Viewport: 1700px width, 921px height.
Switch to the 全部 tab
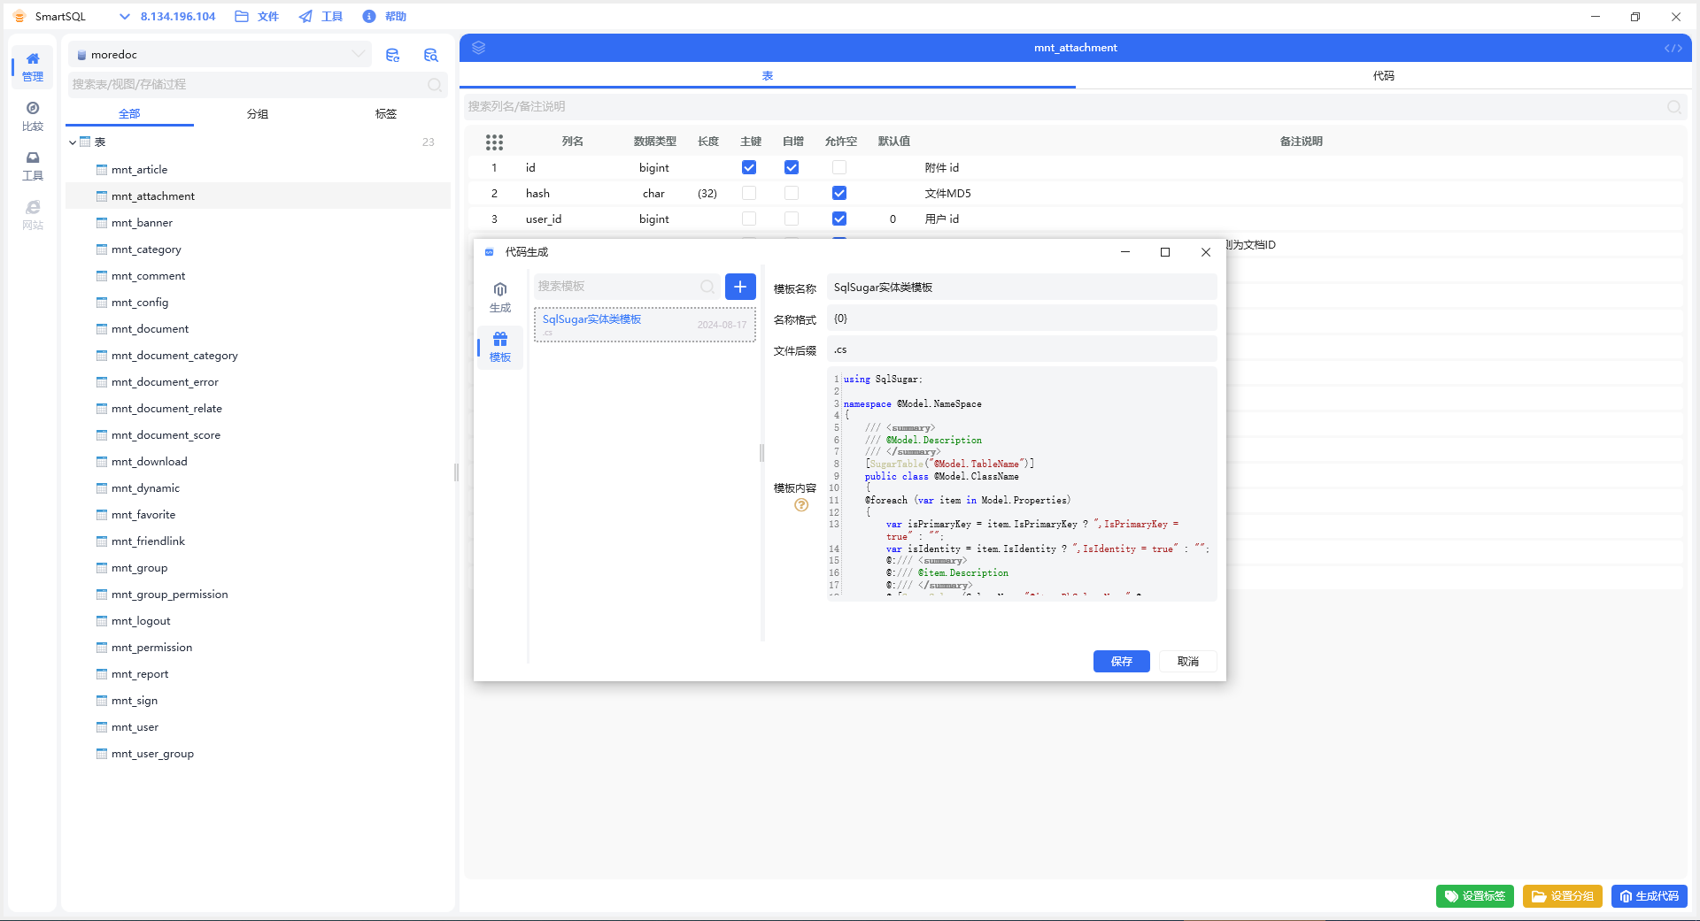tap(129, 114)
